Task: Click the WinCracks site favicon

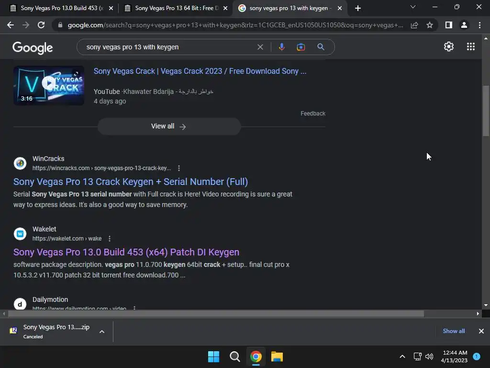Action: [x=20, y=163]
